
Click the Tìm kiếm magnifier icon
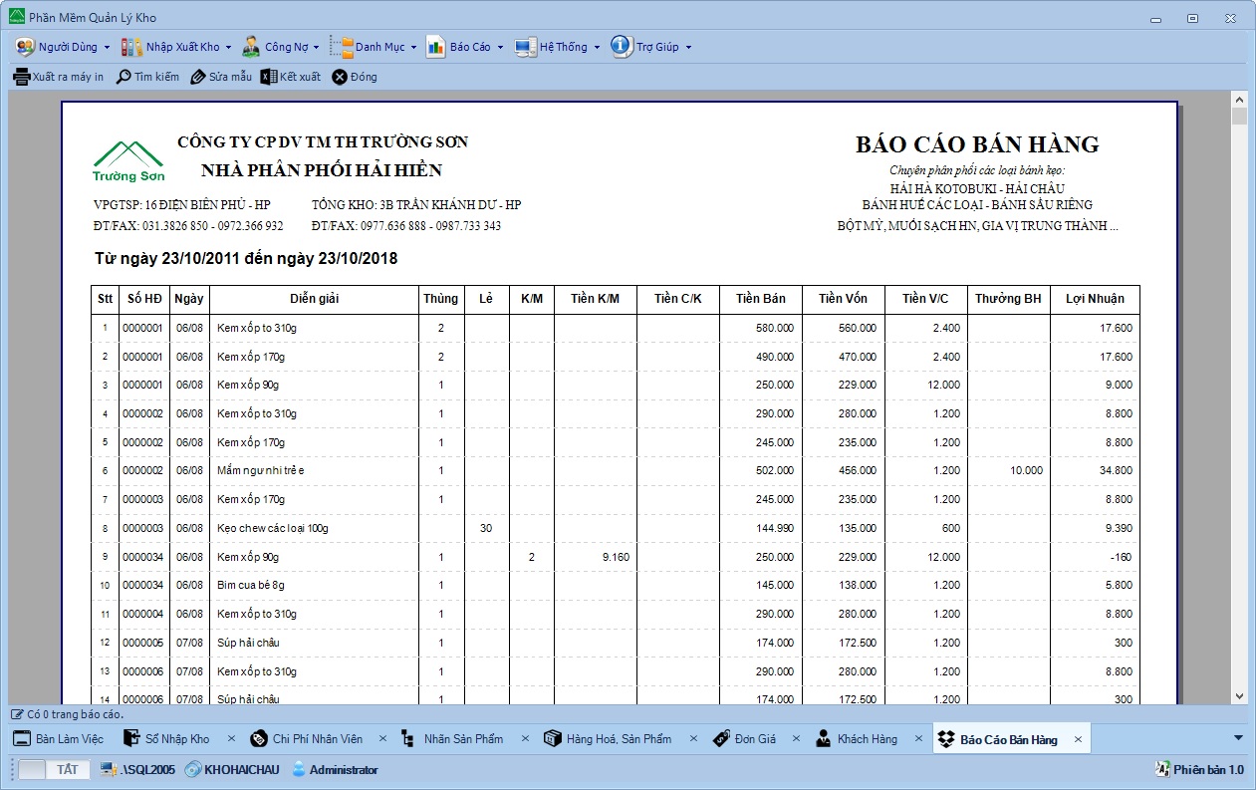pos(125,77)
